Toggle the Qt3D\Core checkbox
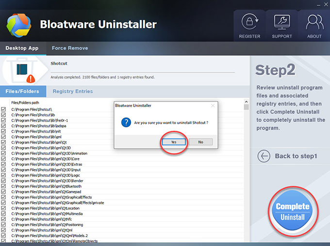The height and width of the screenshot is (246, 330). click(x=3, y=159)
